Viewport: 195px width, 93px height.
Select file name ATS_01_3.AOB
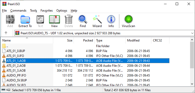[x=16, y=70]
